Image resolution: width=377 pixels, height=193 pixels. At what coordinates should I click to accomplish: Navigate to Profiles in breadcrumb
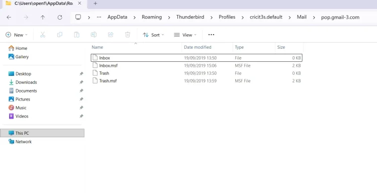pos(227,17)
